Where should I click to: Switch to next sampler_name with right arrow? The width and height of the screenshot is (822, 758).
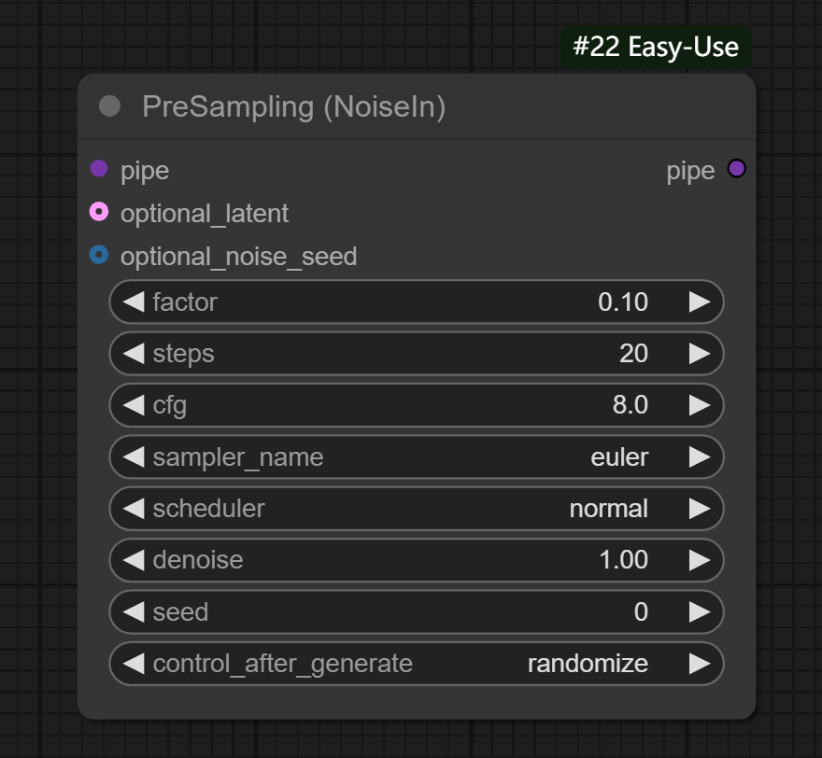(x=700, y=457)
